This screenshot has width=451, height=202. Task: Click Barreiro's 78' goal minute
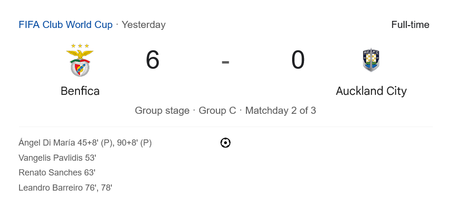click(x=106, y=188)
